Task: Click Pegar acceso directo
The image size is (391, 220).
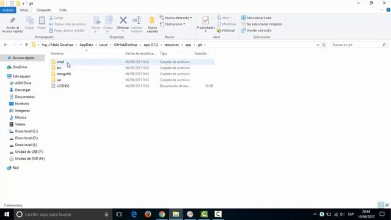Action: coord(67,31)
